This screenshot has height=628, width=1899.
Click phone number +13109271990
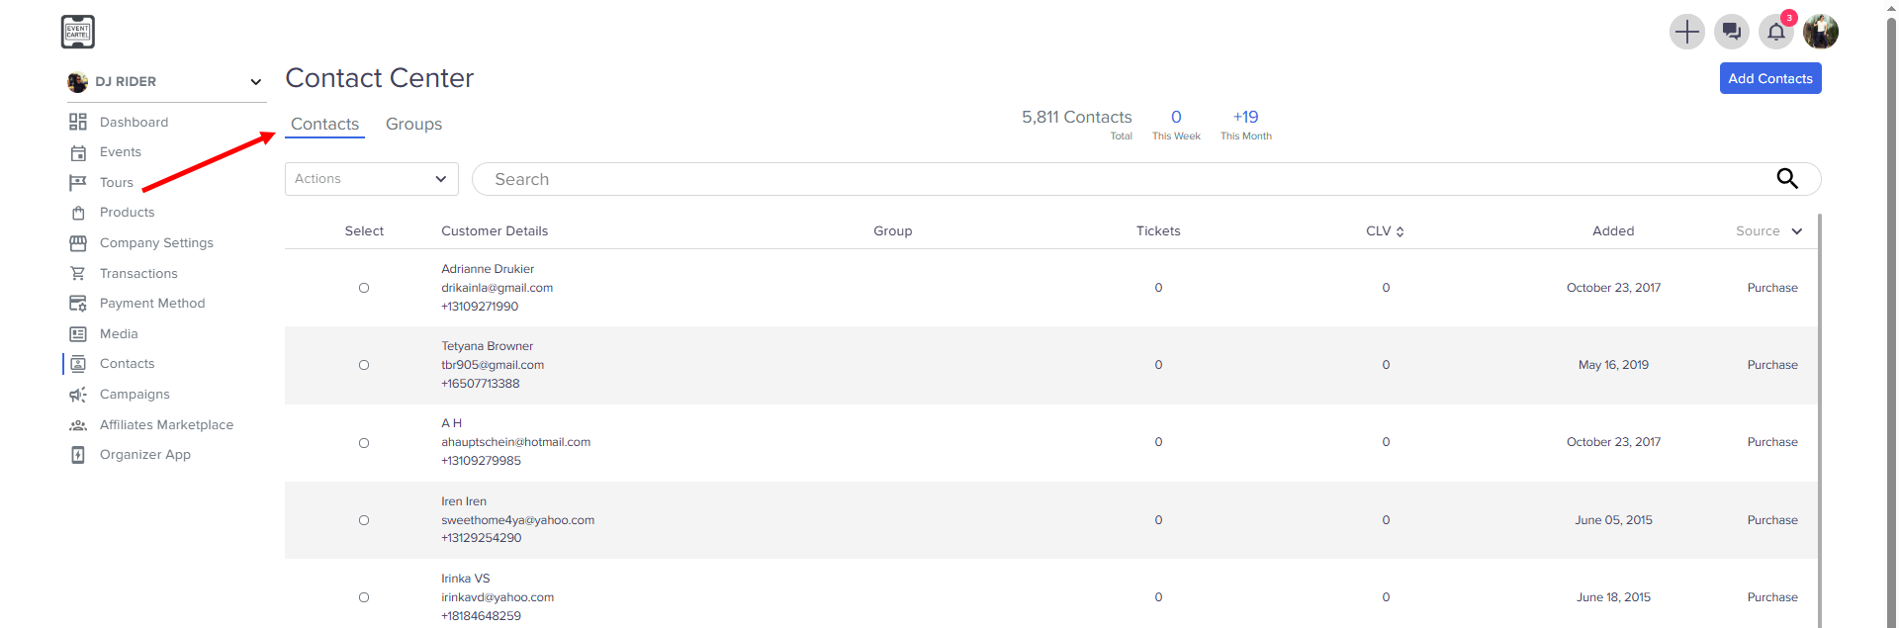coord(480,307)
